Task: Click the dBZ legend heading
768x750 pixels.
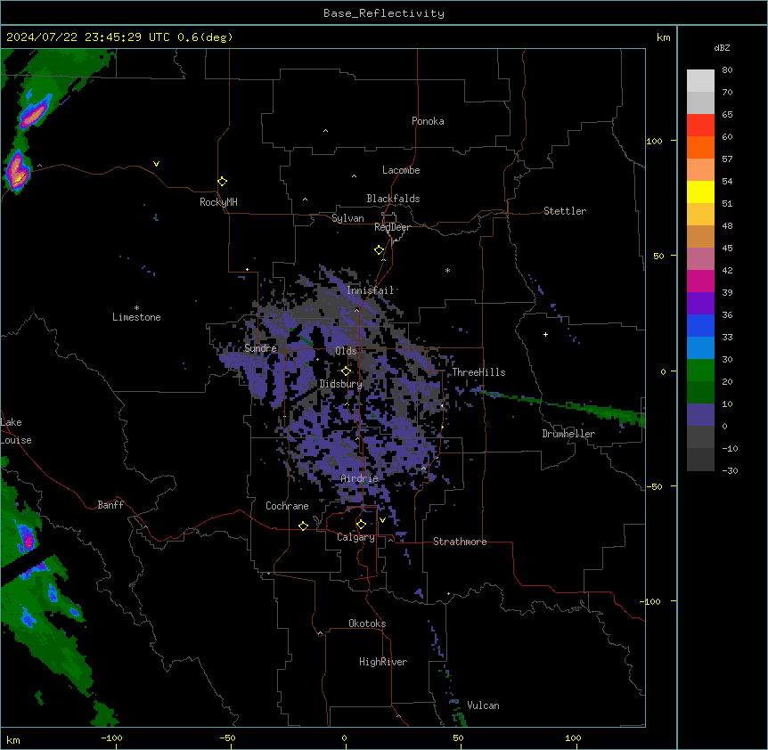Action: point(722,48)
